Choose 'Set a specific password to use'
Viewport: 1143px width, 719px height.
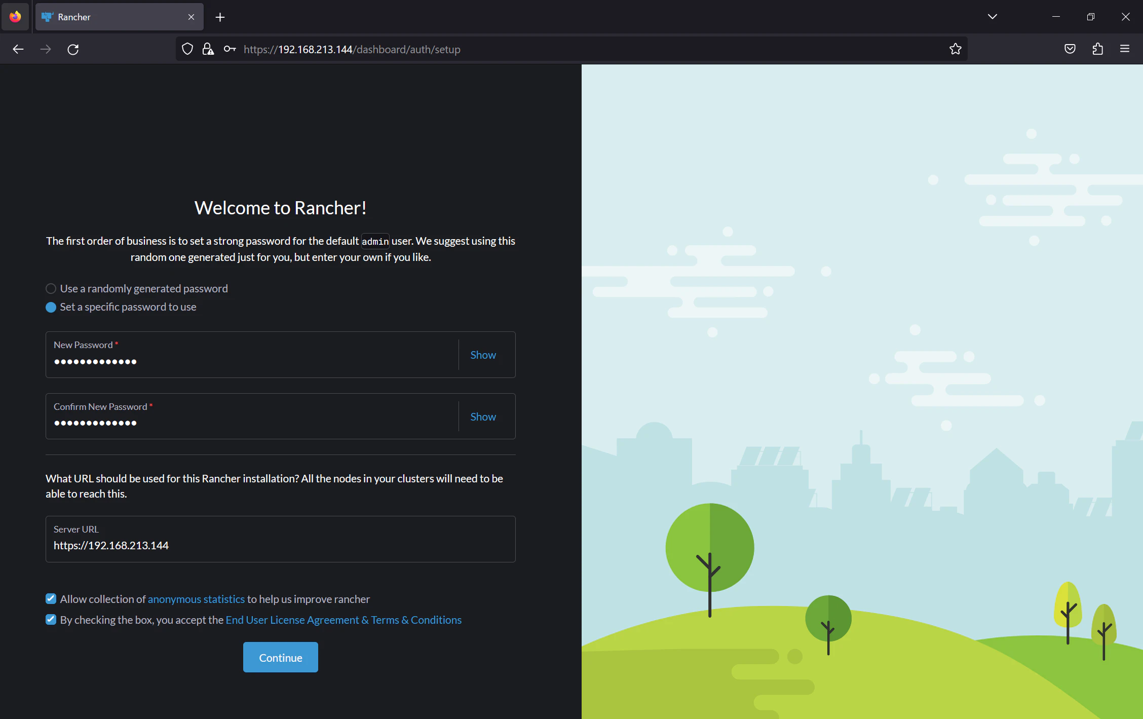[121, 307]
